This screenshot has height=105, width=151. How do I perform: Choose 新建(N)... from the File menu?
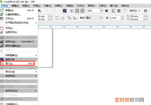click(x=19, y=10)
